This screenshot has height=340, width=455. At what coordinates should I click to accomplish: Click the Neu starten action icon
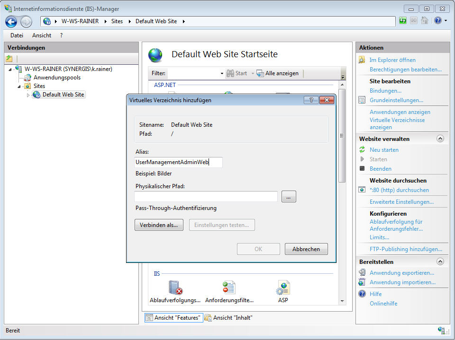(x=363, y=150)
